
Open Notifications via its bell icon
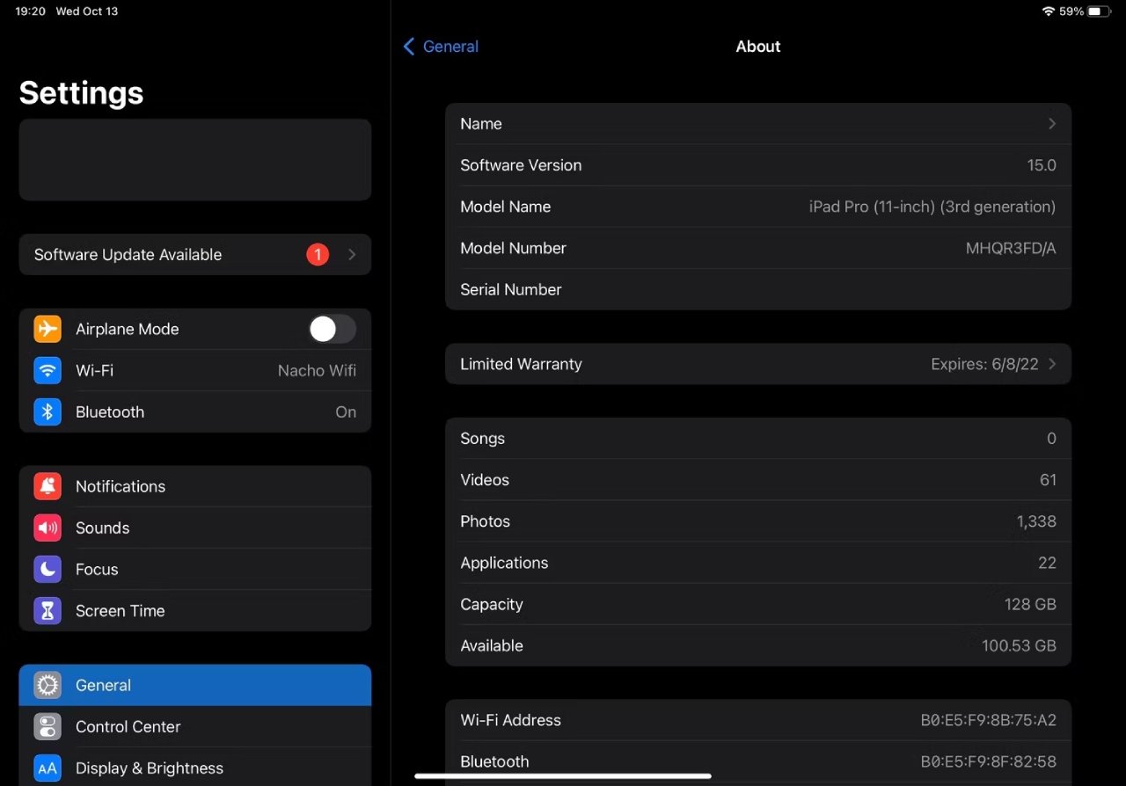[x=47, y=486]
